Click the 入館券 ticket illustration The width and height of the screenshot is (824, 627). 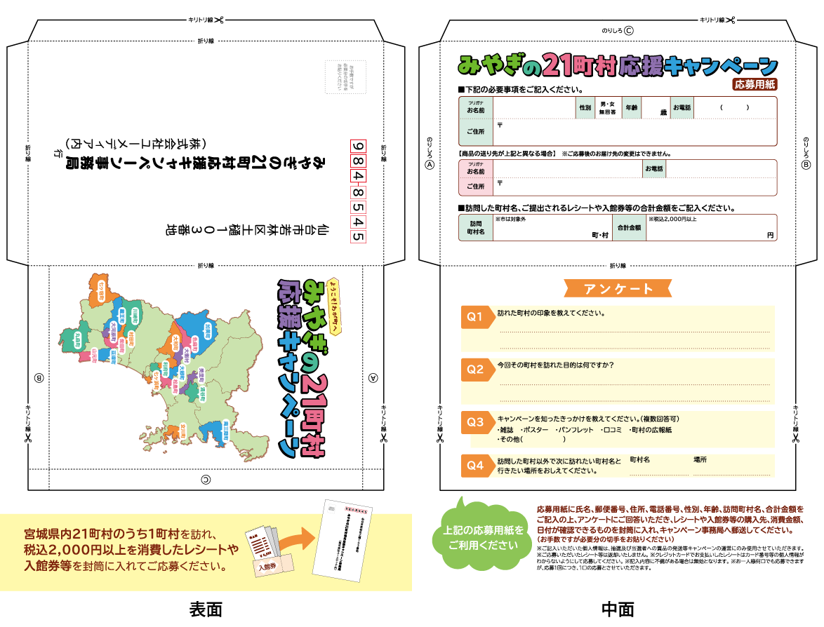273,565
